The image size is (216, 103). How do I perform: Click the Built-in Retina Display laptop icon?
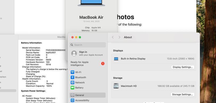[116, 59]
